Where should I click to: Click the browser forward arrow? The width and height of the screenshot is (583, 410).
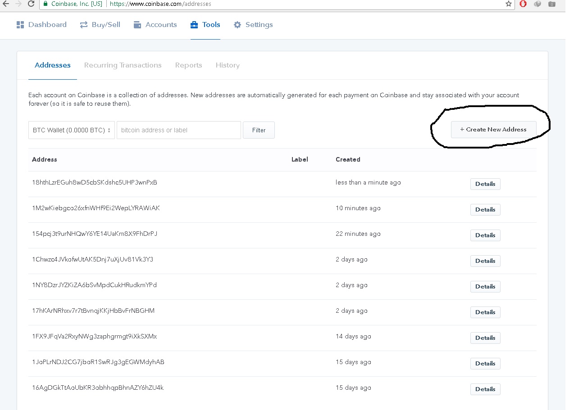pos(18,4)
